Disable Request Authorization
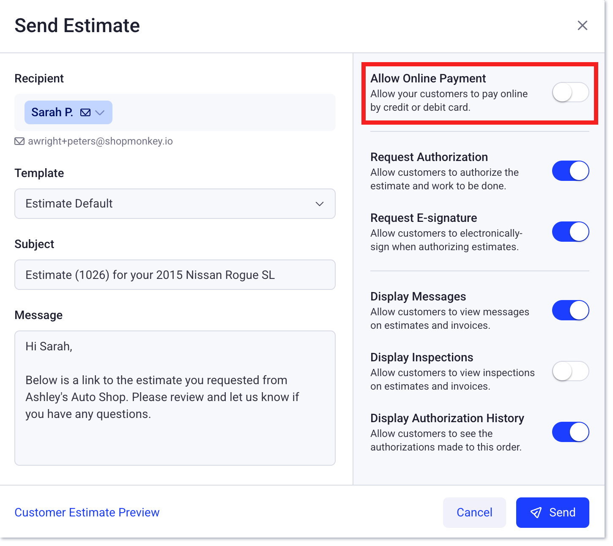This screenshot has height=546, width=613. pyautogui.click(x=570, y=171)
